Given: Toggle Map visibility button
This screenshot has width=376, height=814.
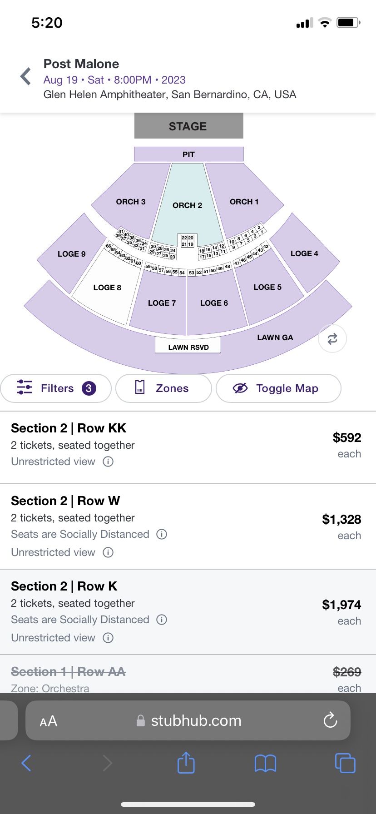Looking at the screenshot, I should pyautogui.click(x=278, y=388).
